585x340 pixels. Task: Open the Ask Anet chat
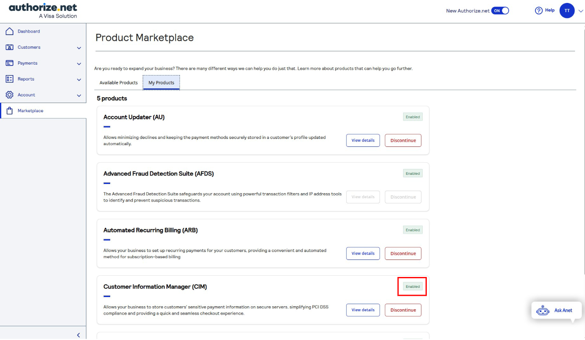(557, 310)
